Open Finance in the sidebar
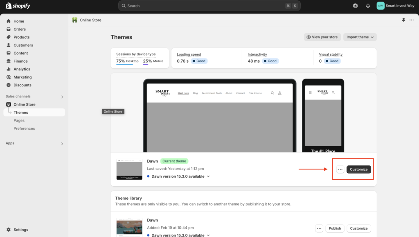 (20, 61)
